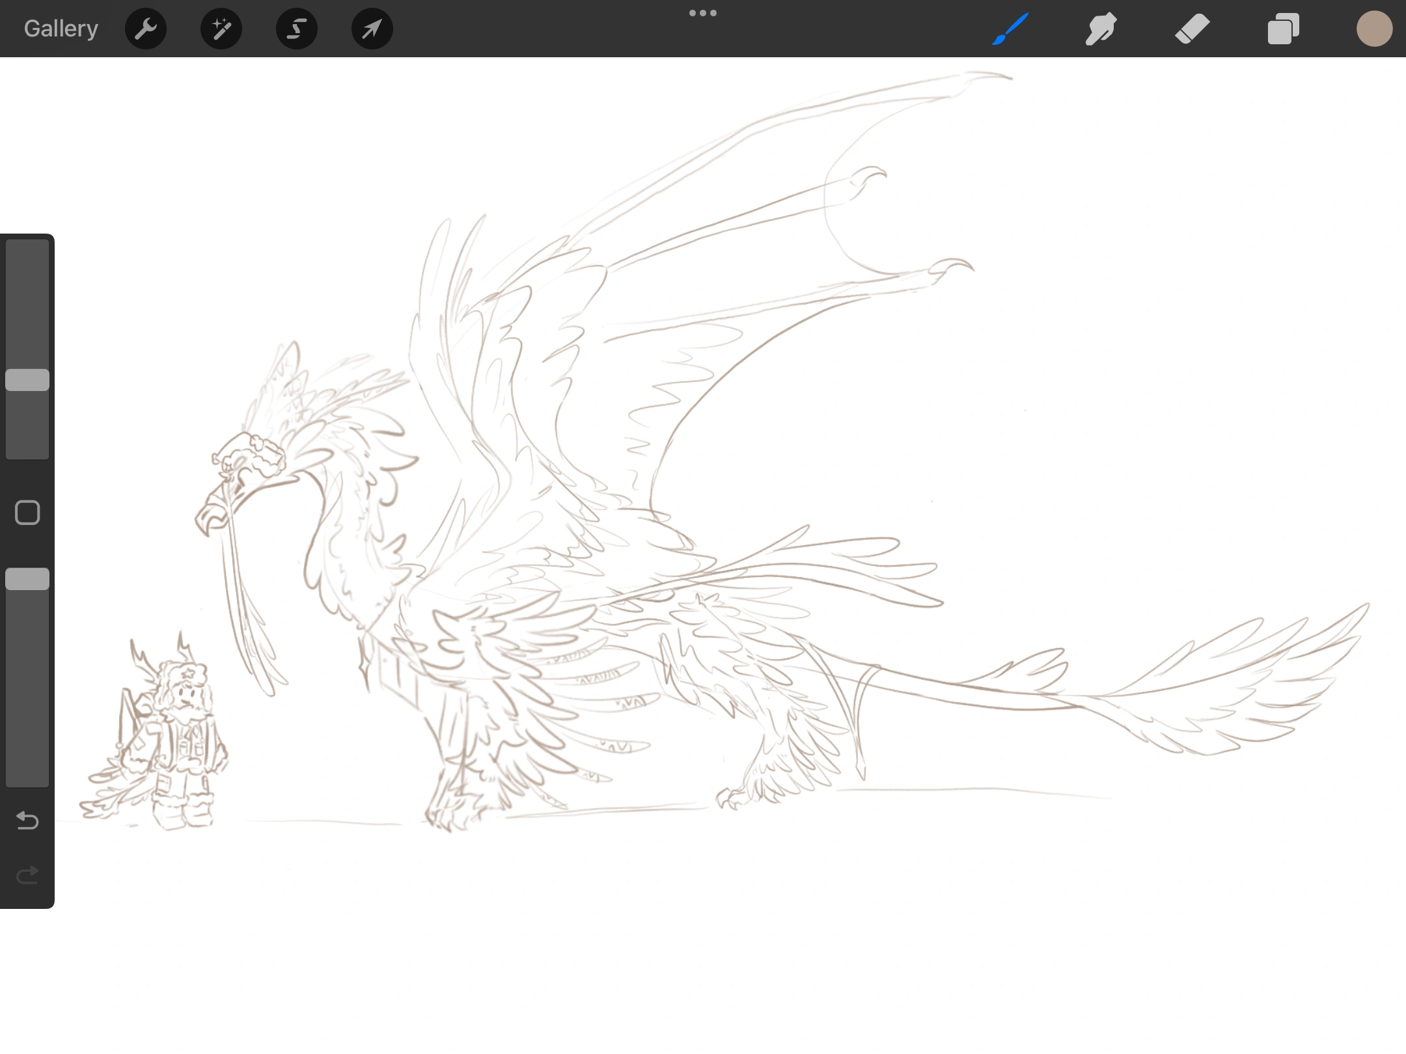Activate the Transform arrow tool
Screen dimensions: 1406x1054
coord(371,28)
